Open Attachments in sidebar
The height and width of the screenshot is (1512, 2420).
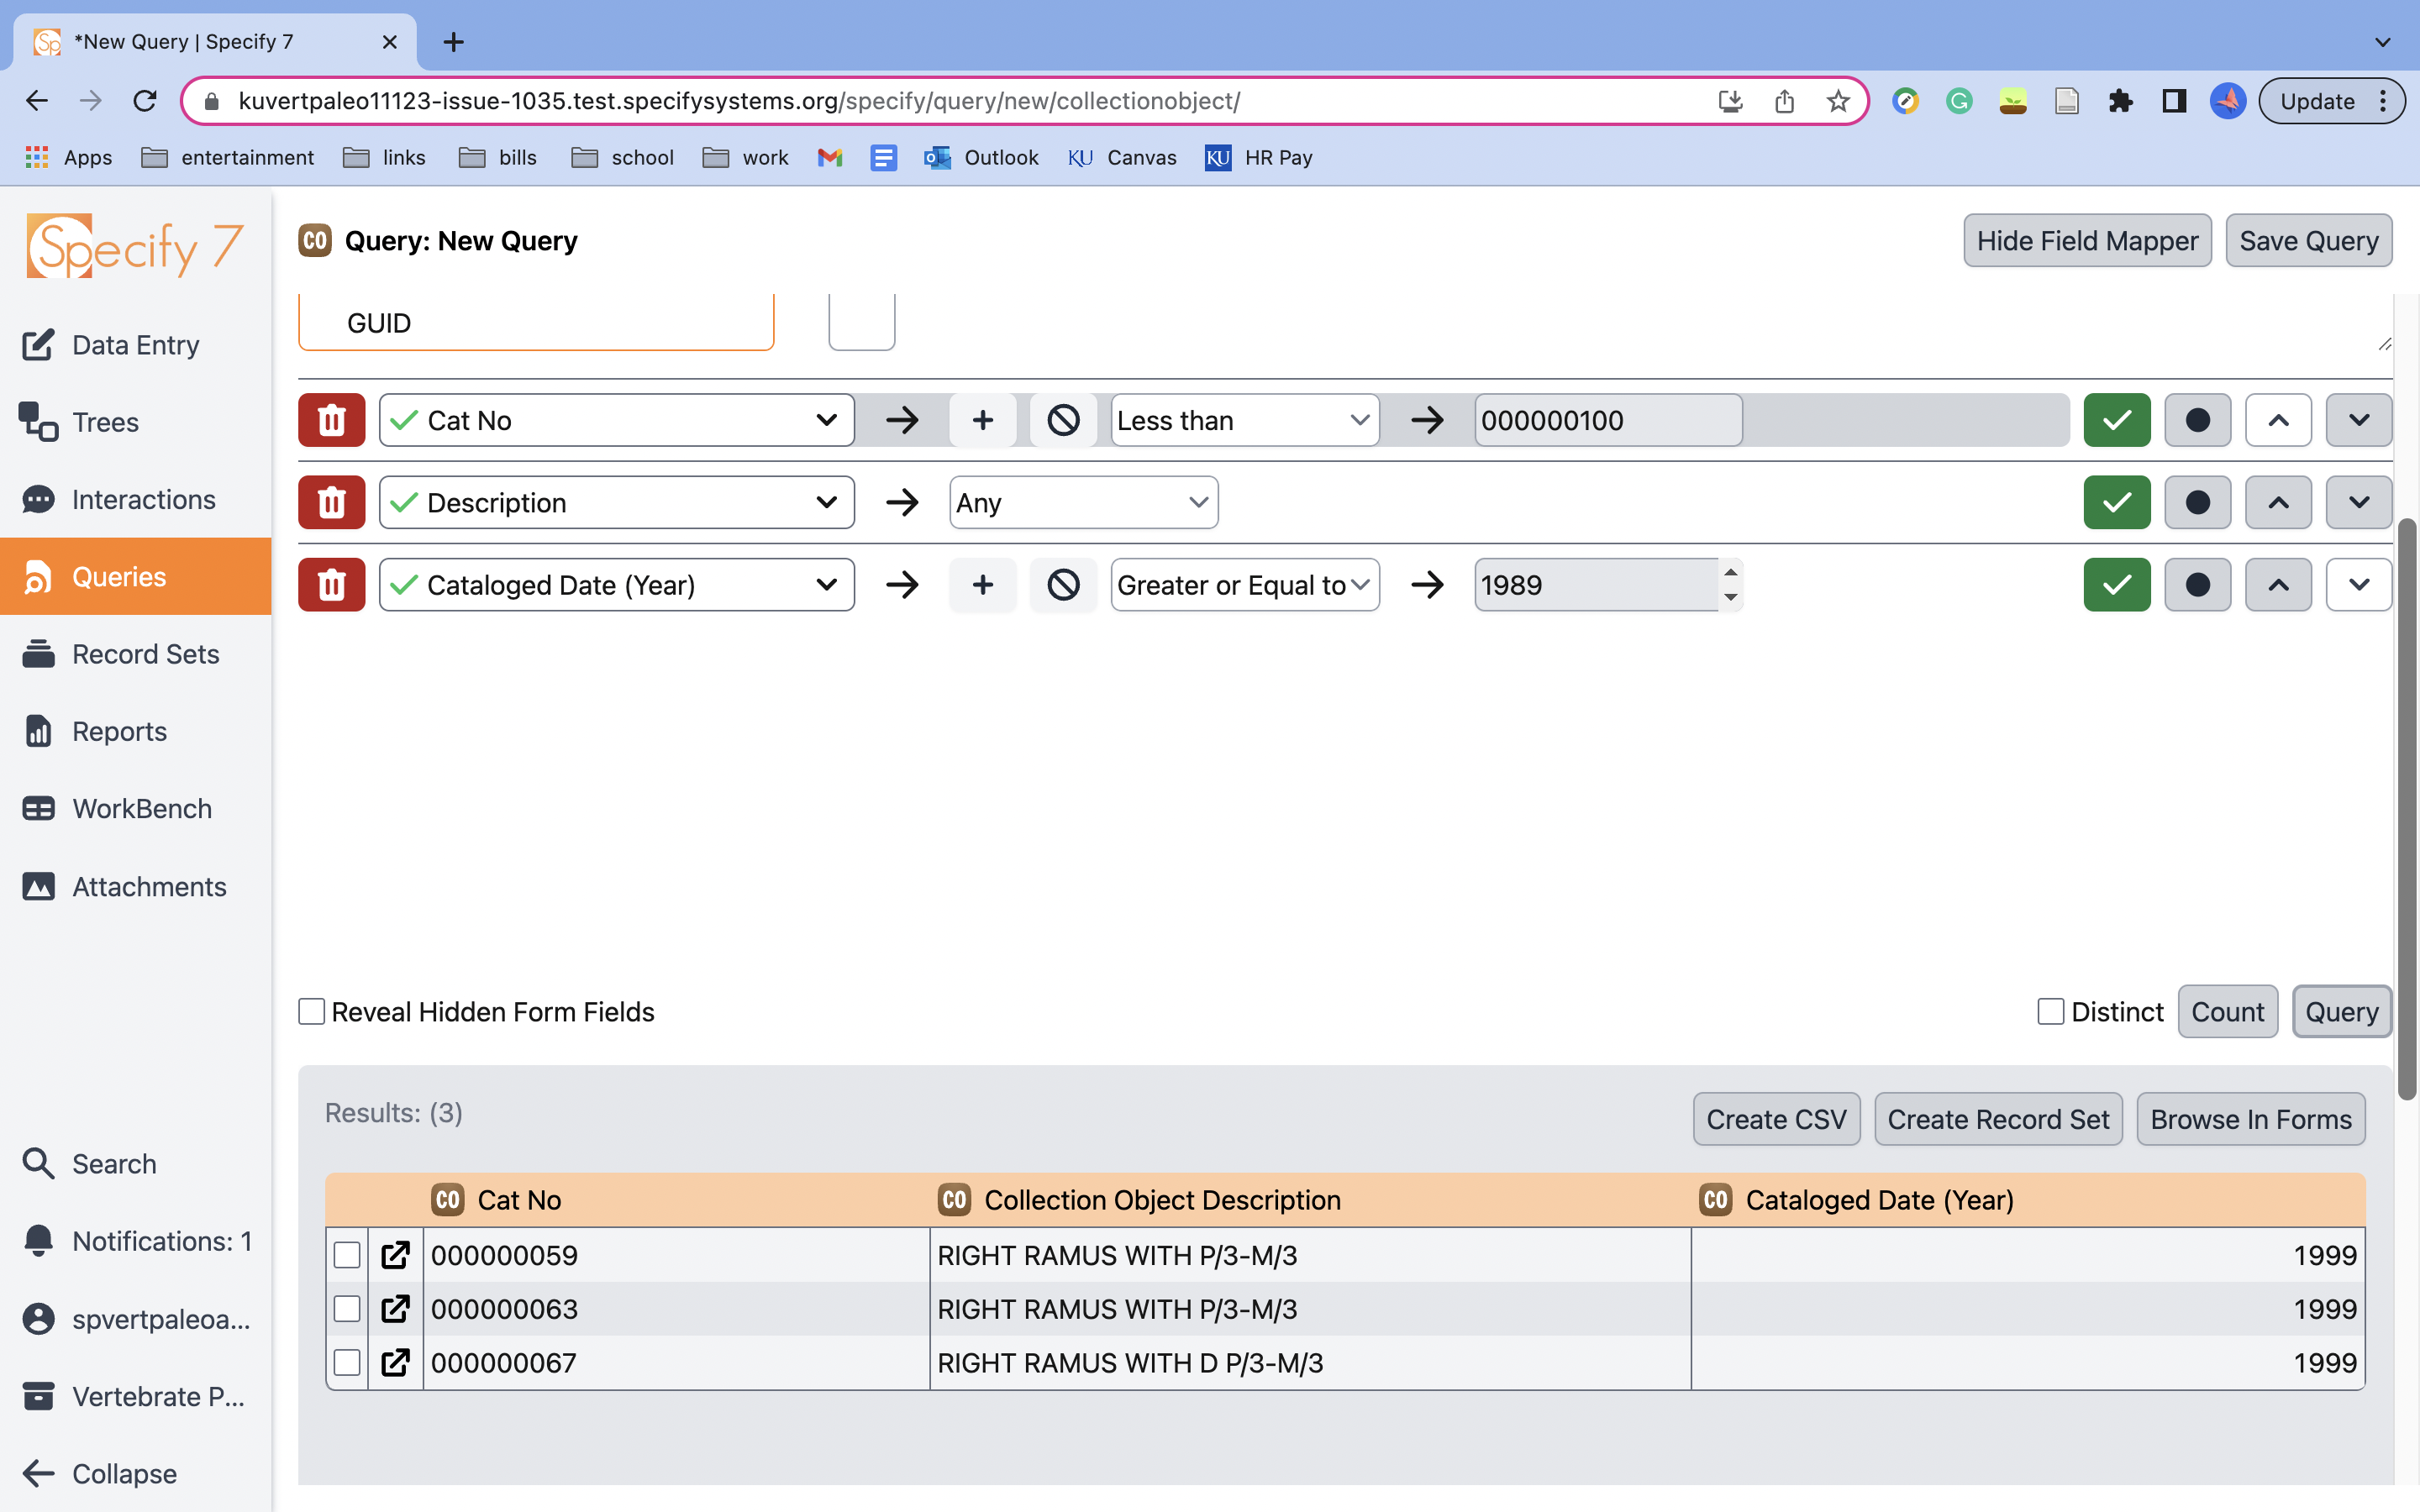pyautogui.click(x=135, y=886)
